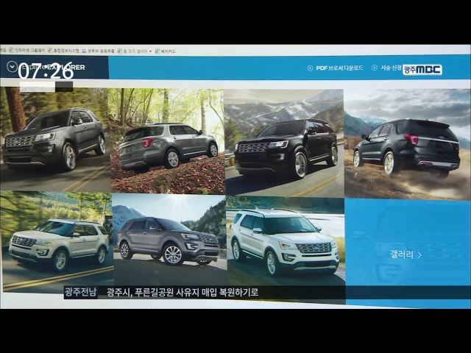Open black Explorer rear view kicking dust photo

click(407, 144)
